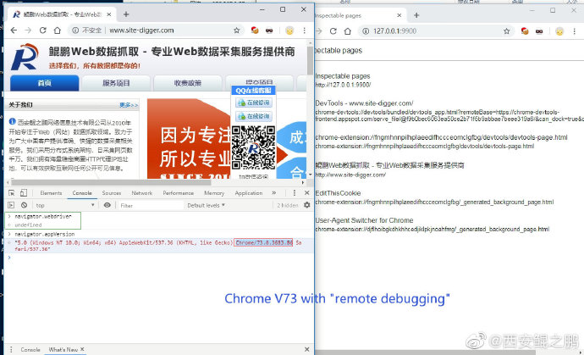Open the Default levels dropdown
The image size is (584, 355).
click(x=206, y=206)
